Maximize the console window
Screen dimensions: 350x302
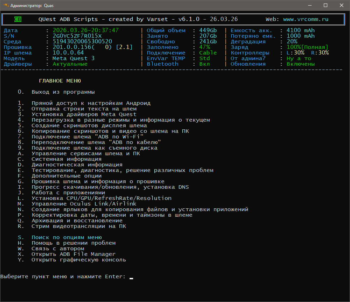326,5
